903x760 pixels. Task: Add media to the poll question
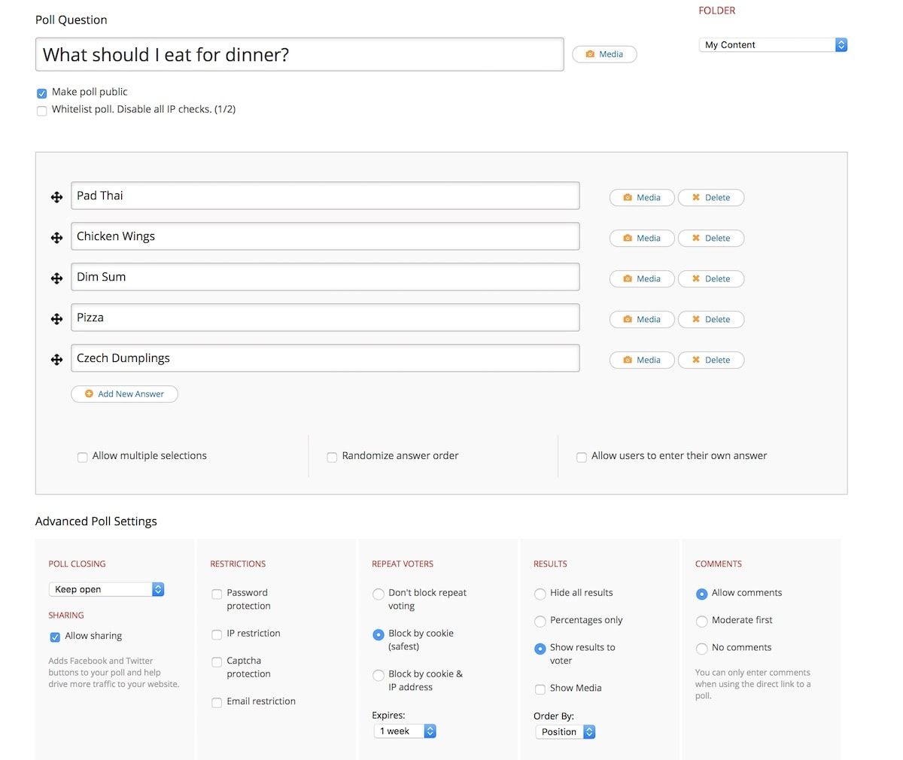coord(604,54)
